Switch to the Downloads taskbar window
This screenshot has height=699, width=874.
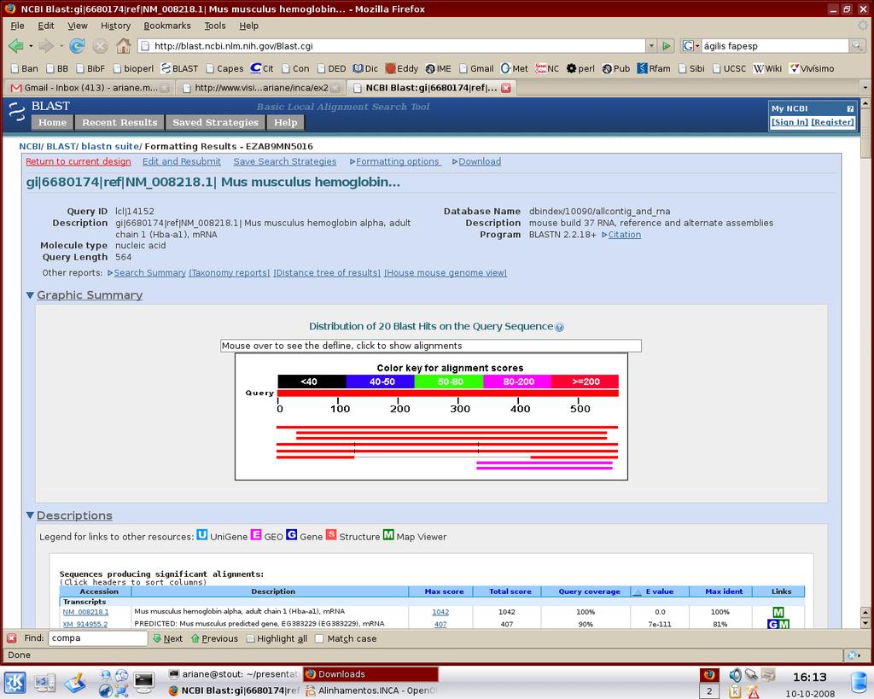pyautogui.click(x=370, y=674)
